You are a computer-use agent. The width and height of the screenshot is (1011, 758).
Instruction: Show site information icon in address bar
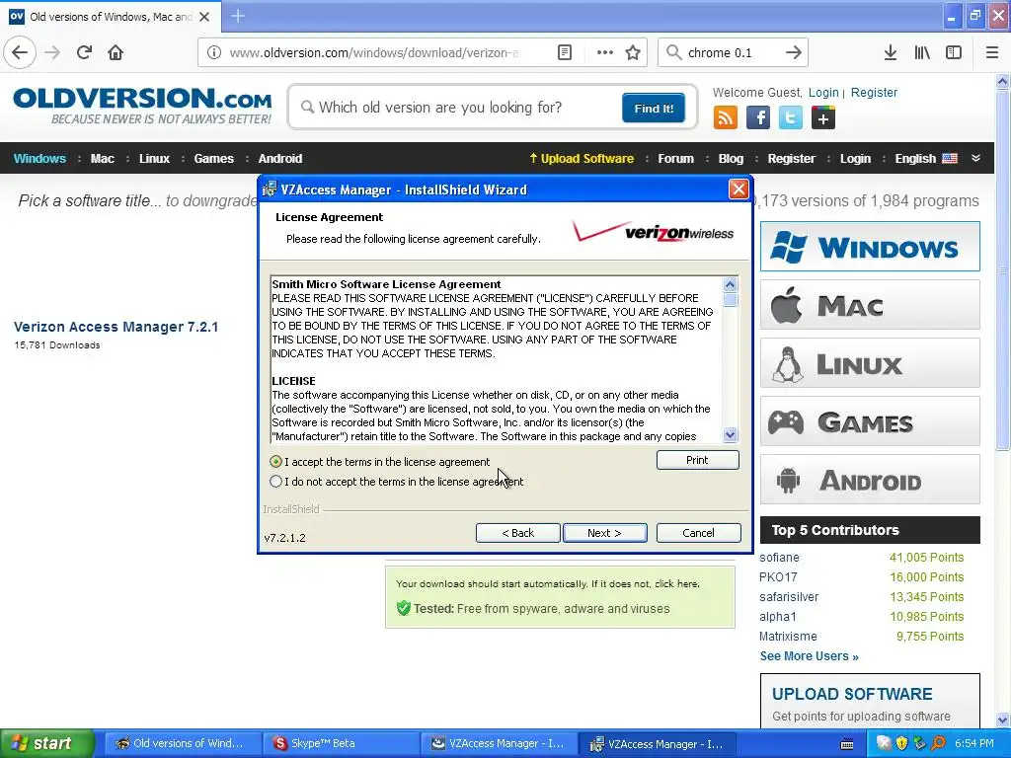[x=213, y=52]
